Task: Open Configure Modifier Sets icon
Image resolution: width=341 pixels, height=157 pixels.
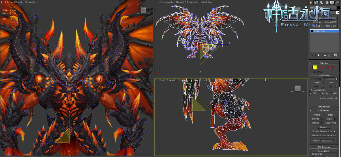Action: click(x=336, y=55)
